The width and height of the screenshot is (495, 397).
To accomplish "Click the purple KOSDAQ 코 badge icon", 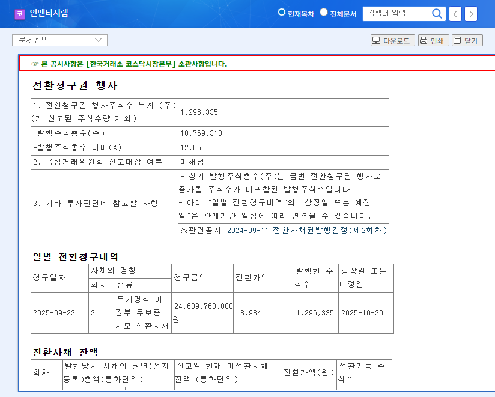I will (x=20, y=14).
